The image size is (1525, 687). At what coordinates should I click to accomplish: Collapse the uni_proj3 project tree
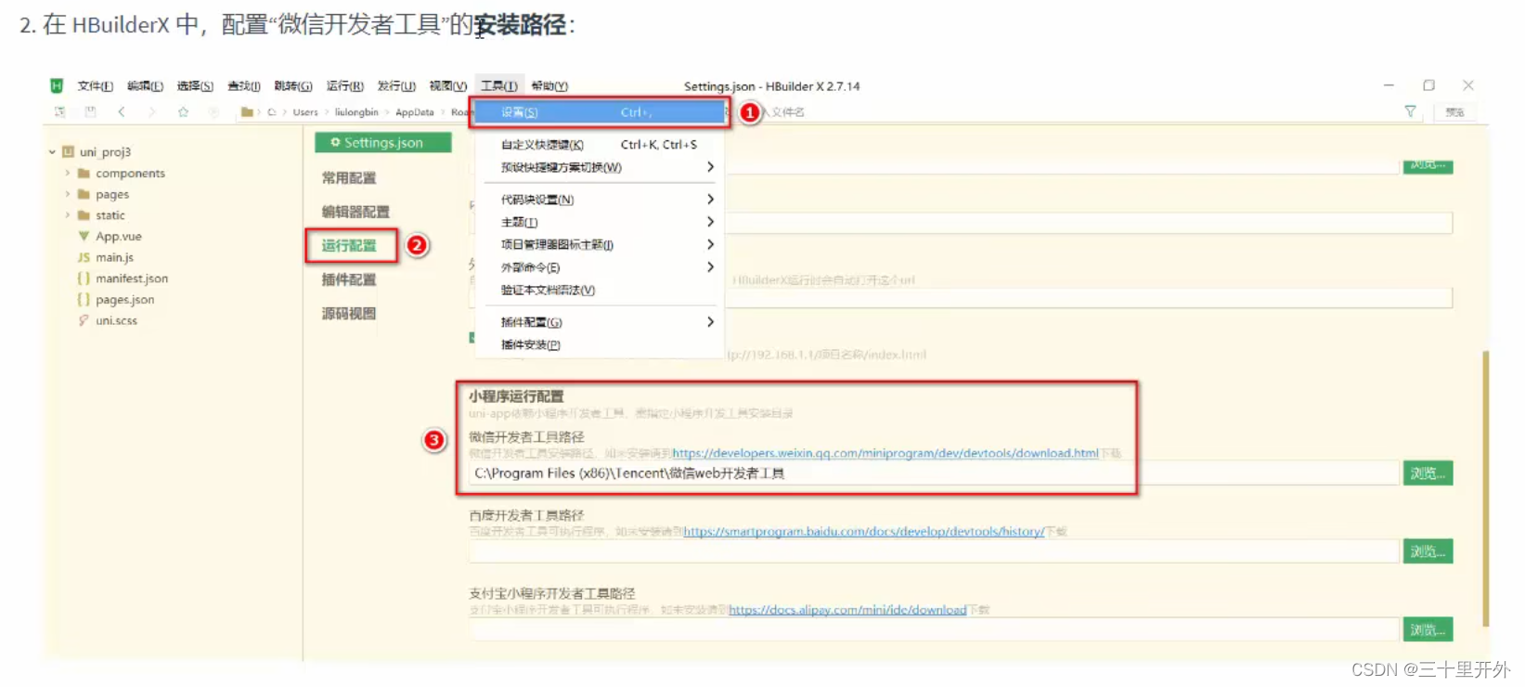coord(52,151)
